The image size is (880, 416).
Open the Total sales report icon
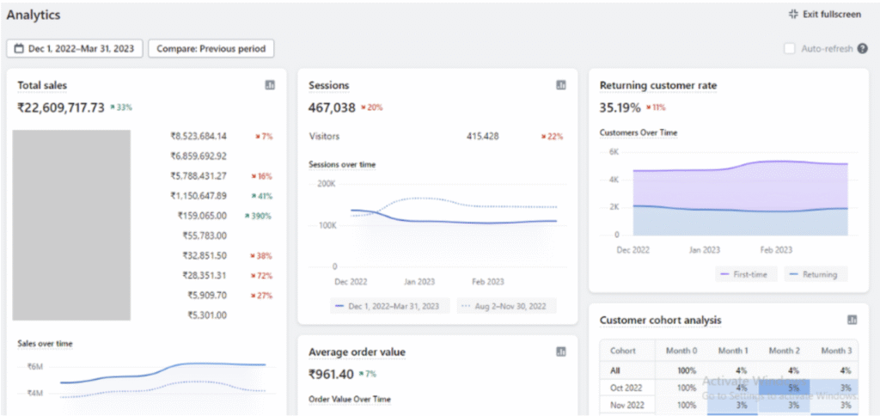tap(270, 85)
